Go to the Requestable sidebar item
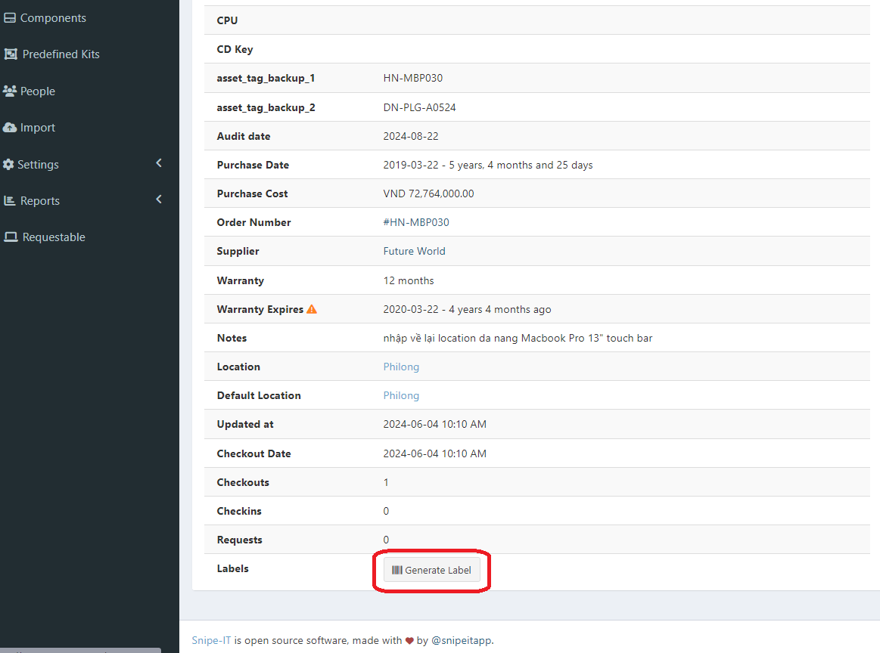This screenshot has width=880, height=653. coord(54,237)
